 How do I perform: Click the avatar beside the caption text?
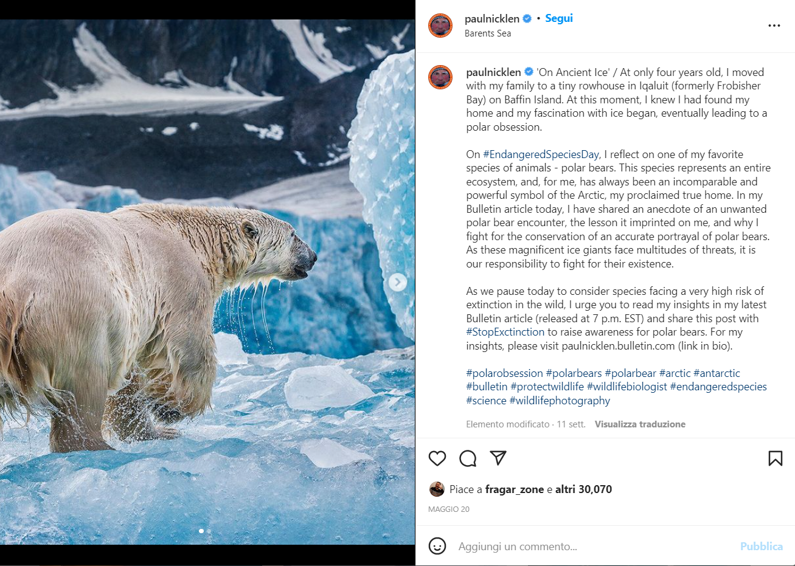440,77
